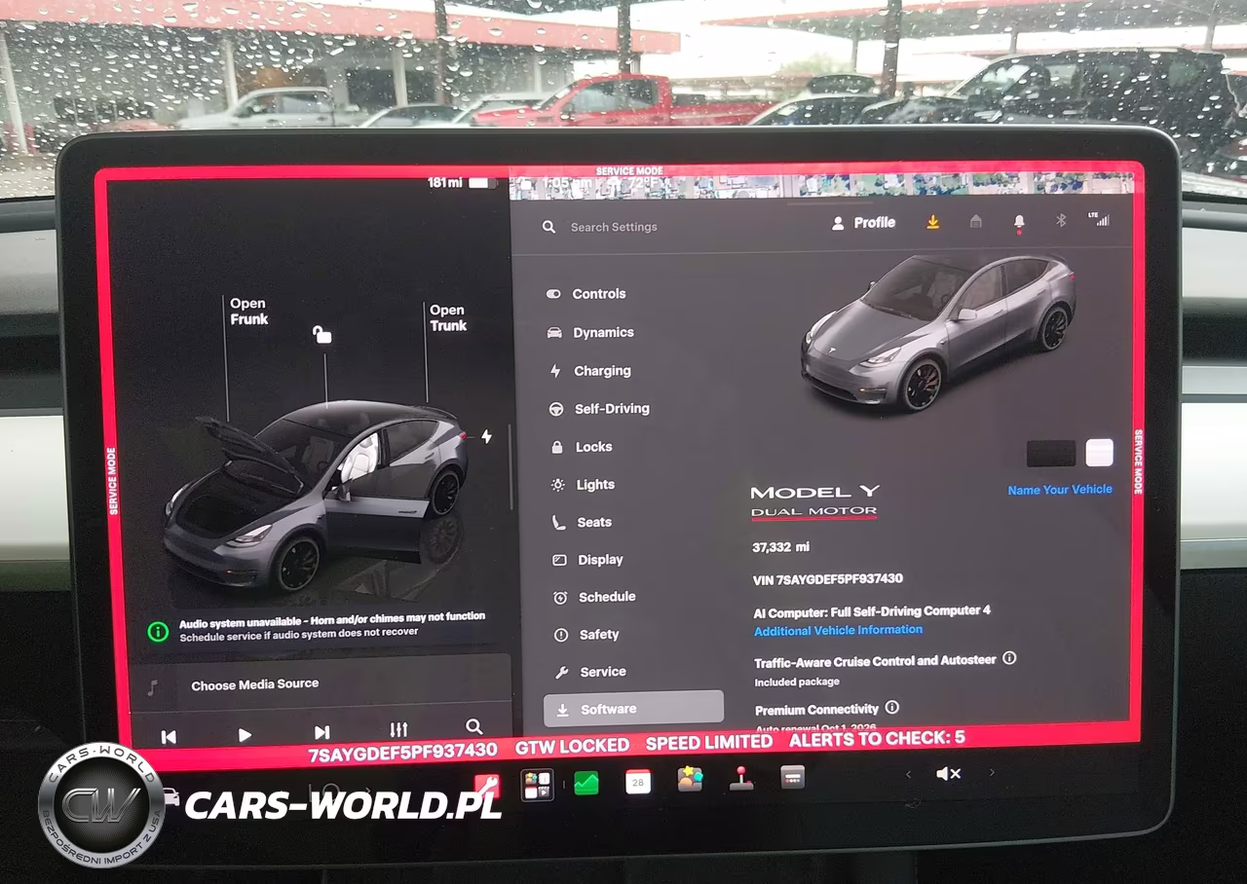
Task: Tap Open Frunk
Action: [249, 312]
